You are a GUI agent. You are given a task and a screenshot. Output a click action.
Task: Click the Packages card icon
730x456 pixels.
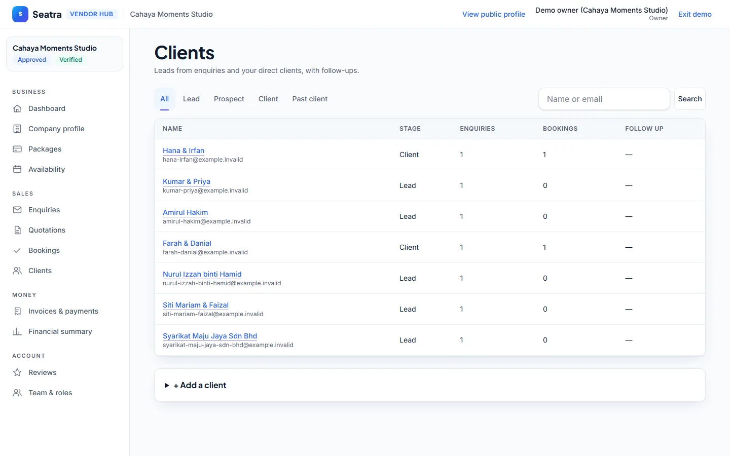click(17, 149)
